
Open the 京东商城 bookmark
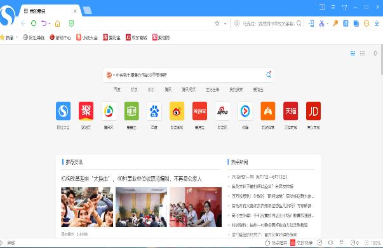tap(137, 38)
